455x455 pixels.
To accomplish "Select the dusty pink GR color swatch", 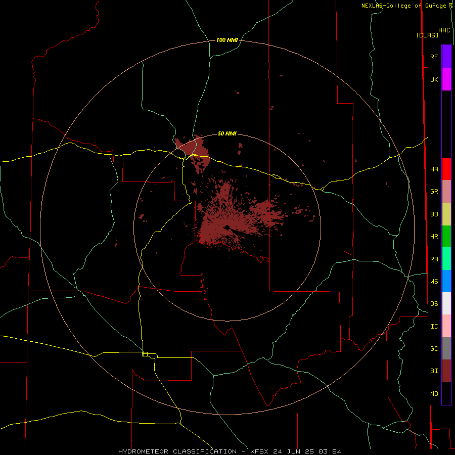I will tap(446, 192).
